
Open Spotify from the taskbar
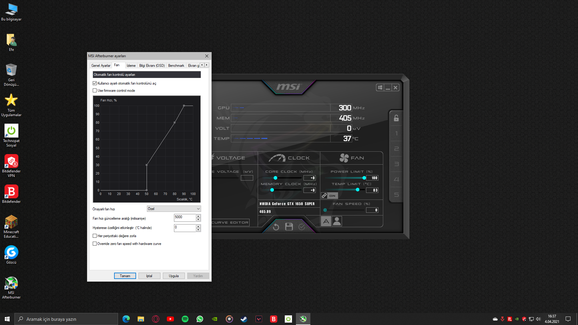click(x=185, y=319)
